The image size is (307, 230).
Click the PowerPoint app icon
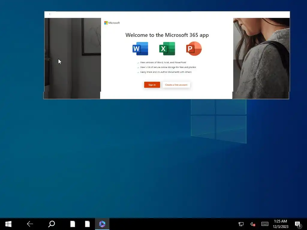[194, 49]
